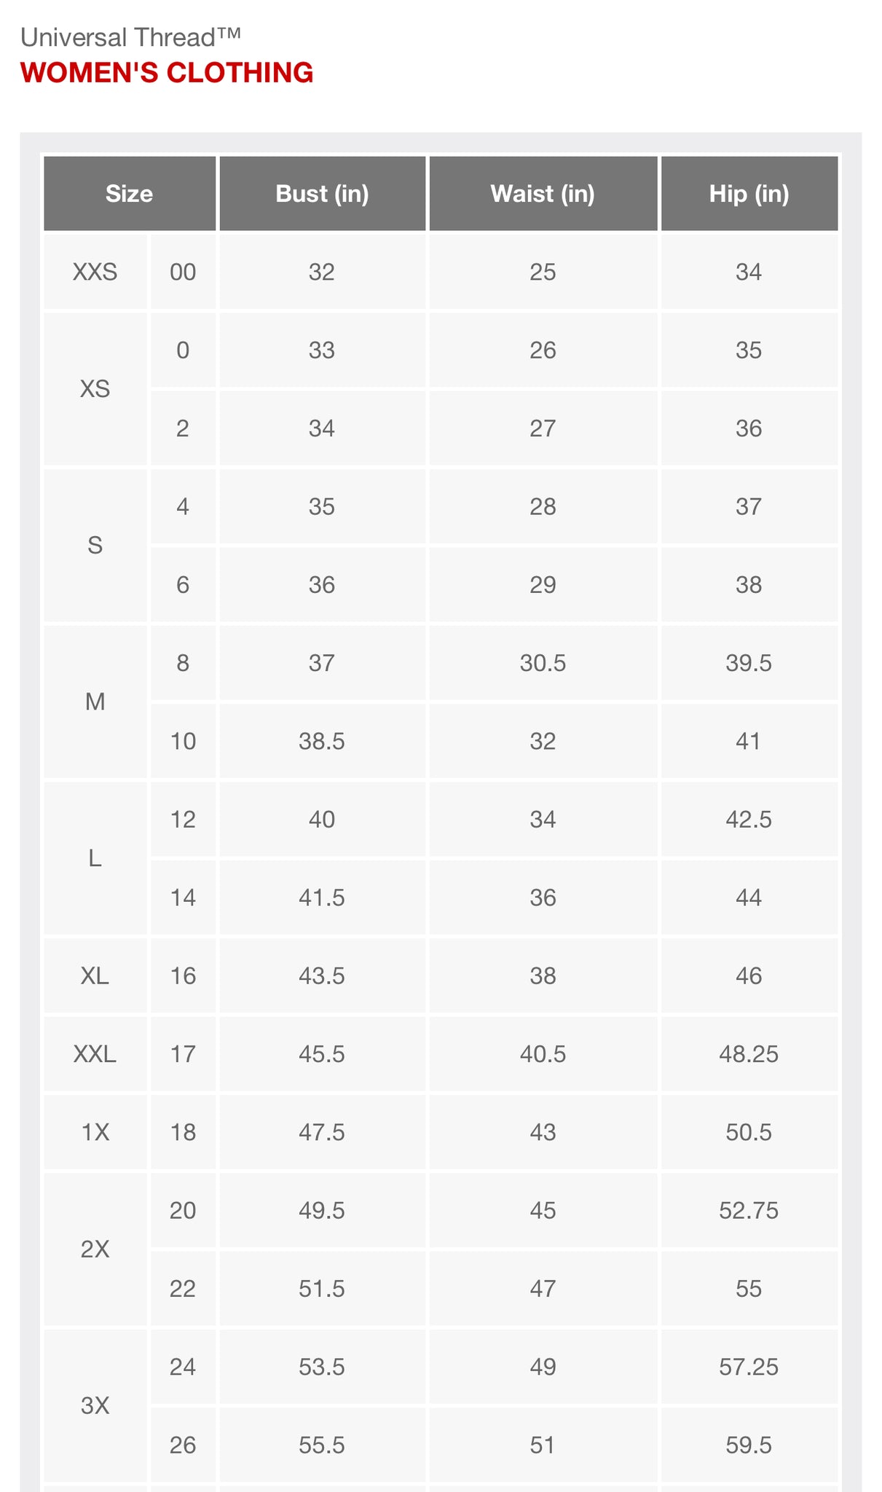
Task: Click the Hip (in) column header
Action: (749, 194)
